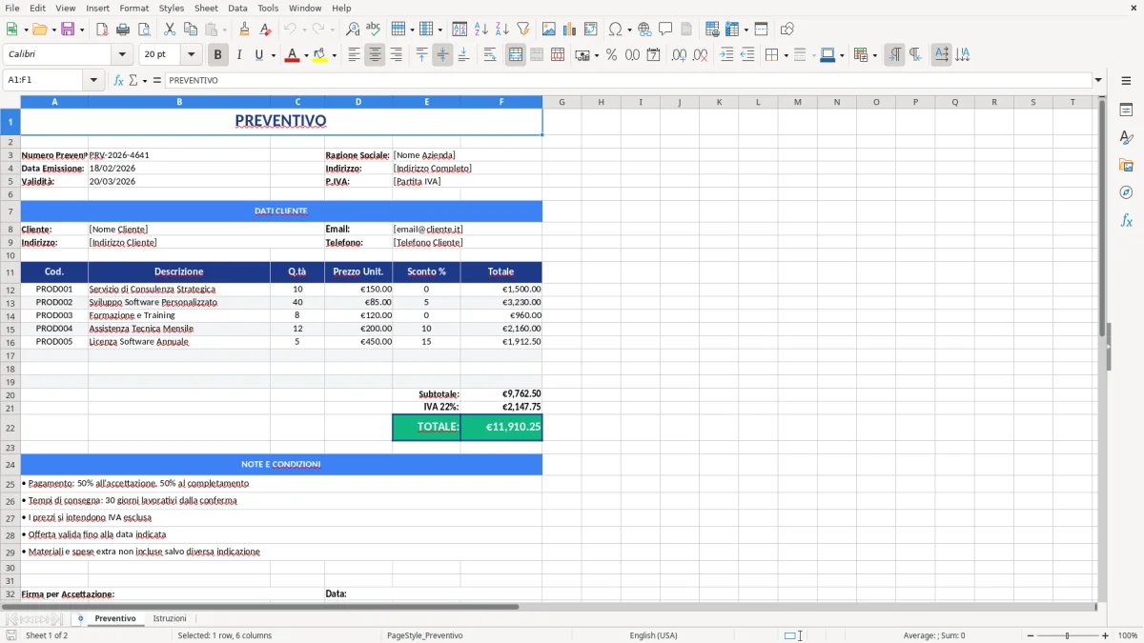Open the Insert Image tool
The width and height of the screenshot is (1144, 643).
549,29
